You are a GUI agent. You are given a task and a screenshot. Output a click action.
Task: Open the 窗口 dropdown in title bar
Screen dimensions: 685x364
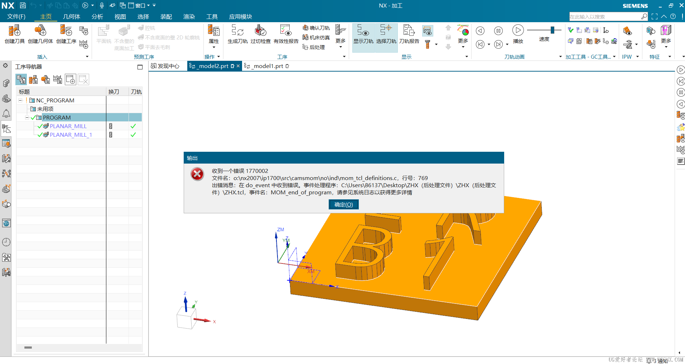(x=139, y=5)
